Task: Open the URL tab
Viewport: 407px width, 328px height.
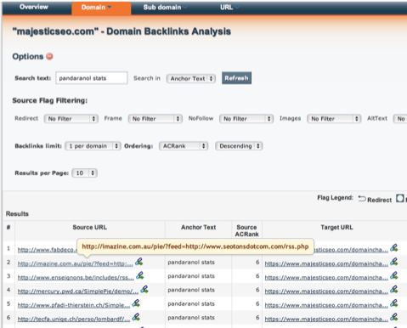Action: pyautogui.click(x=229, y=8)
